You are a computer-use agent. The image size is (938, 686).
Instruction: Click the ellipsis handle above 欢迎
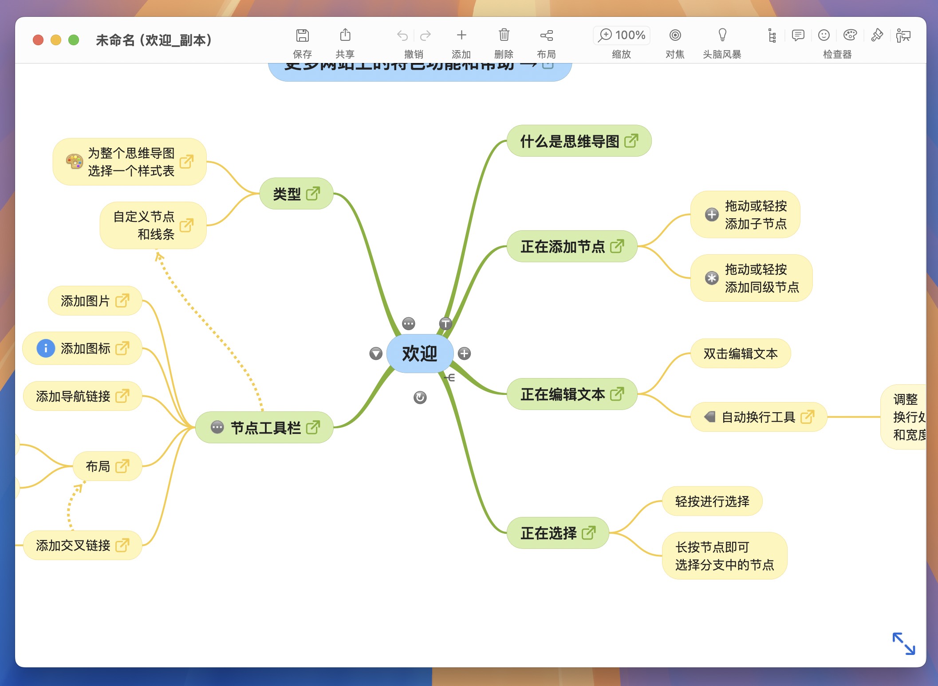point(409,323)
